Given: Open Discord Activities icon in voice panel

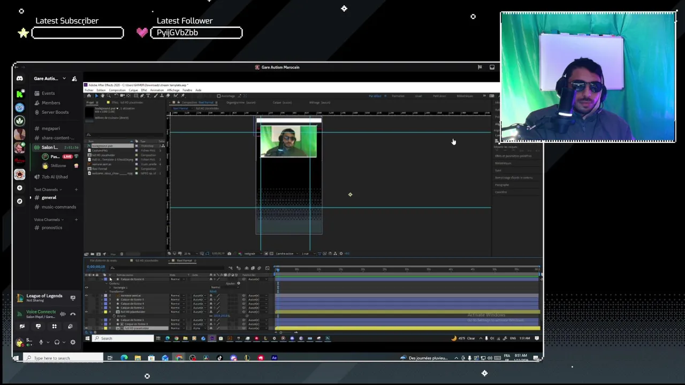Looking at the screenshot, I should click(54, 326).
